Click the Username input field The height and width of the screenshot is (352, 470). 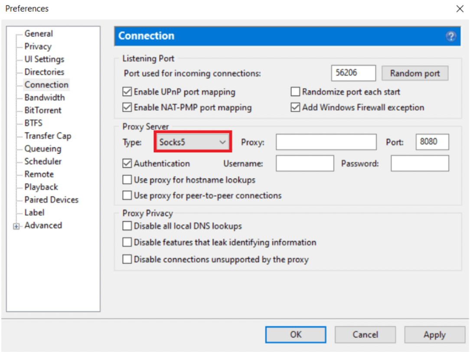click(x=305, y=163)
